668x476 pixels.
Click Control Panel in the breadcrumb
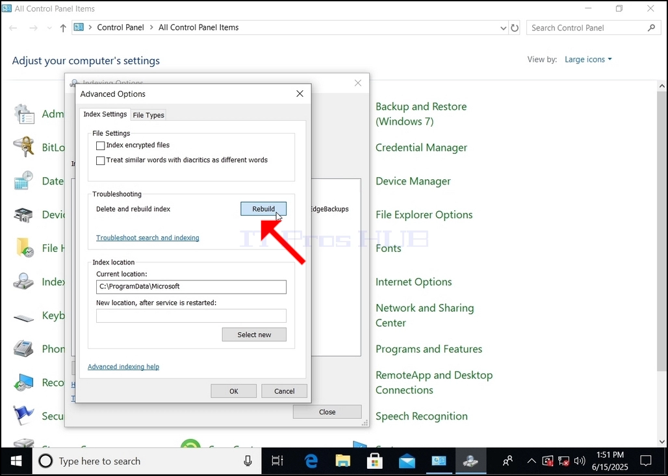click(121, 27)
